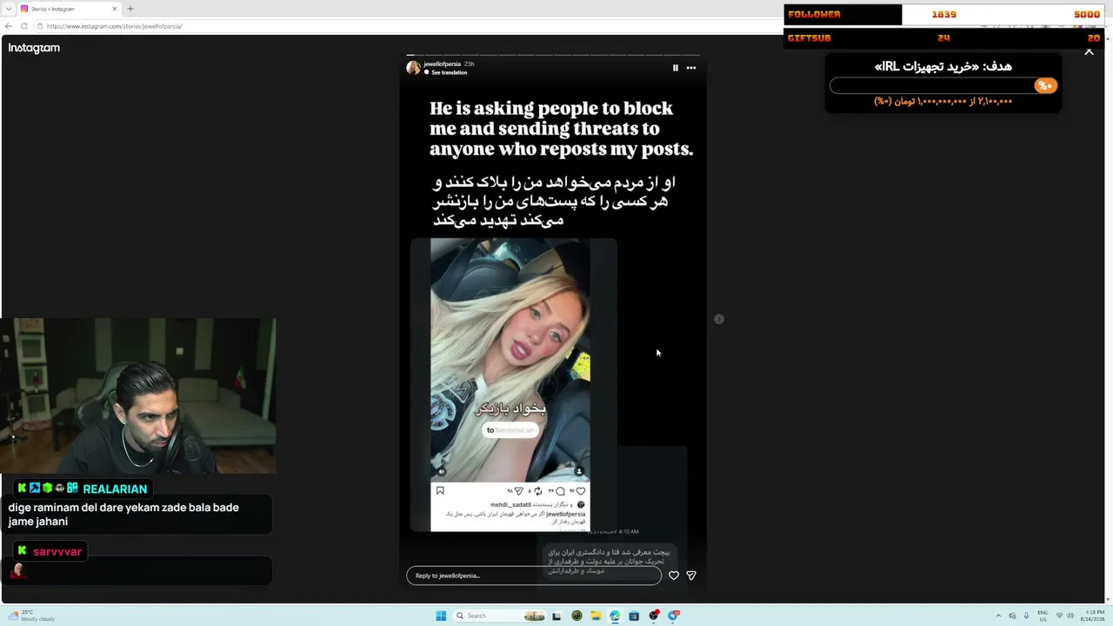Advance to the next story arrow
The image size is (1113, 626).
tap(719, 319)
